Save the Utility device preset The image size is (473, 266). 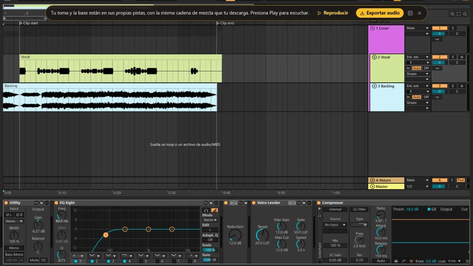point(41,203)
